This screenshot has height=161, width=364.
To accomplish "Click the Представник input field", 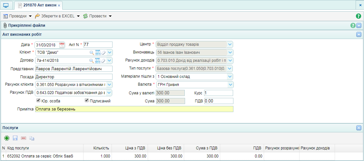I will click(x=74, y=69).
